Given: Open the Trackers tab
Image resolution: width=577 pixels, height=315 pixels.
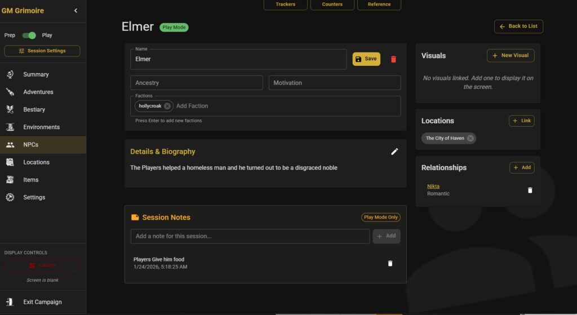Looking at the screenshot, I should coord(285,5).
